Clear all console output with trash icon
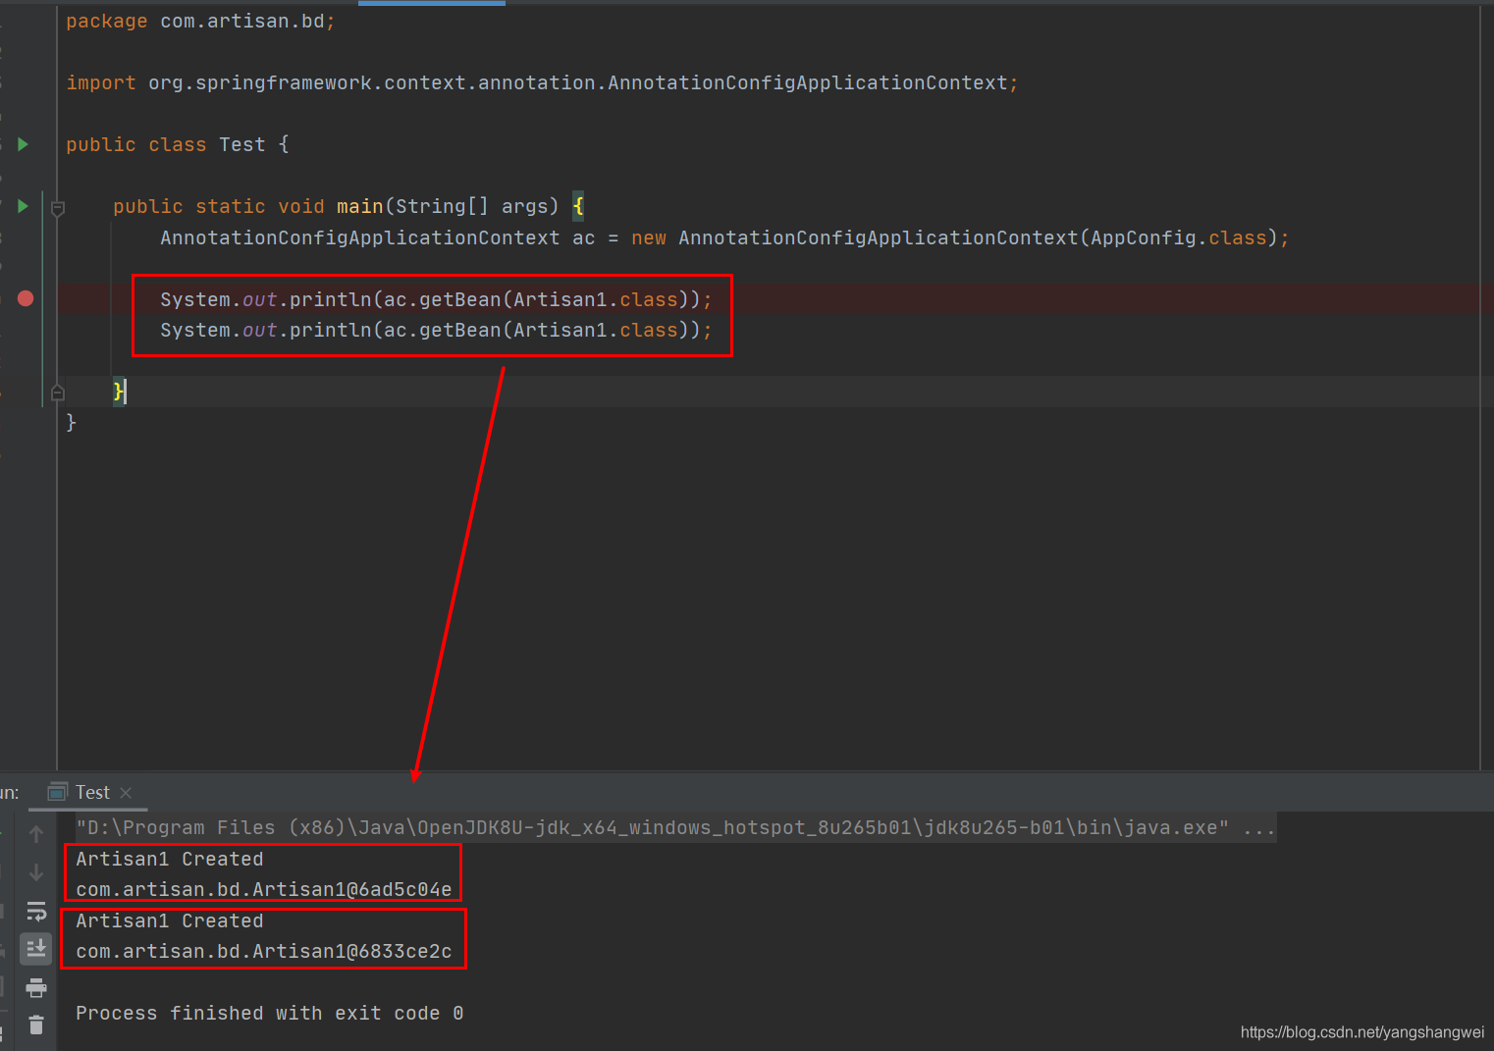Viewport: 1494px width, 1051px height. point(36,1025)
